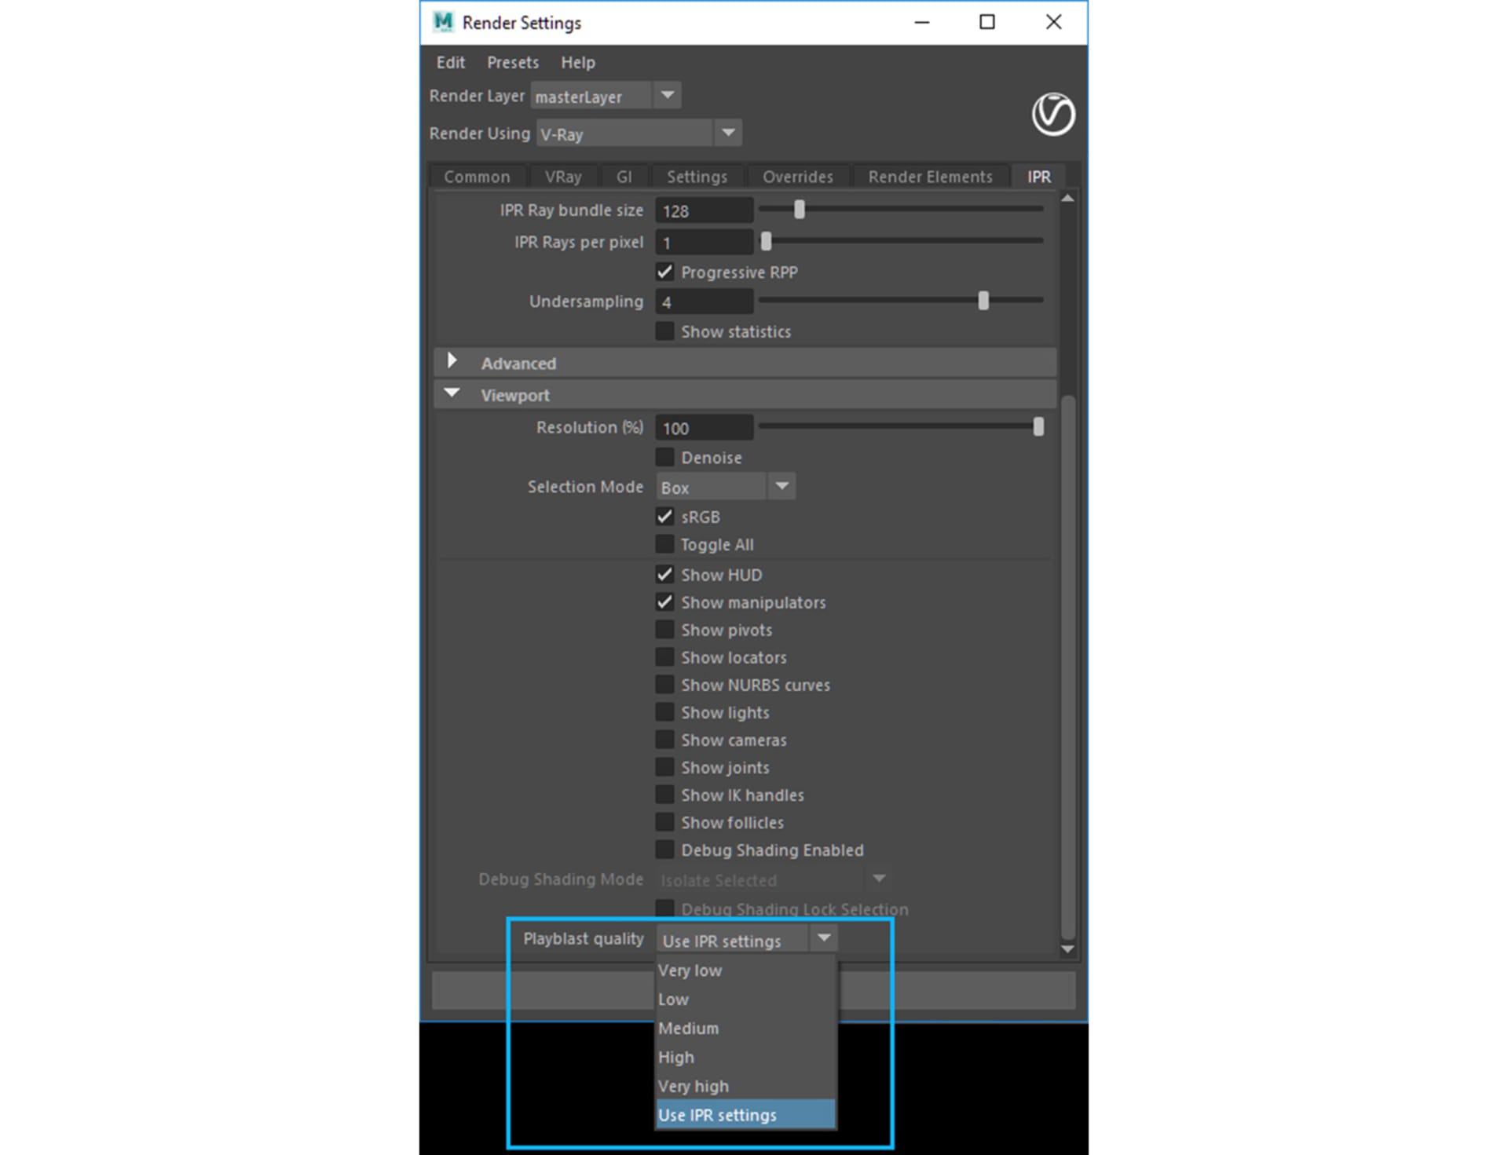1508x1155 pixels.
Task: Switch to the VRay tab
Action: (x=563, y=177)
